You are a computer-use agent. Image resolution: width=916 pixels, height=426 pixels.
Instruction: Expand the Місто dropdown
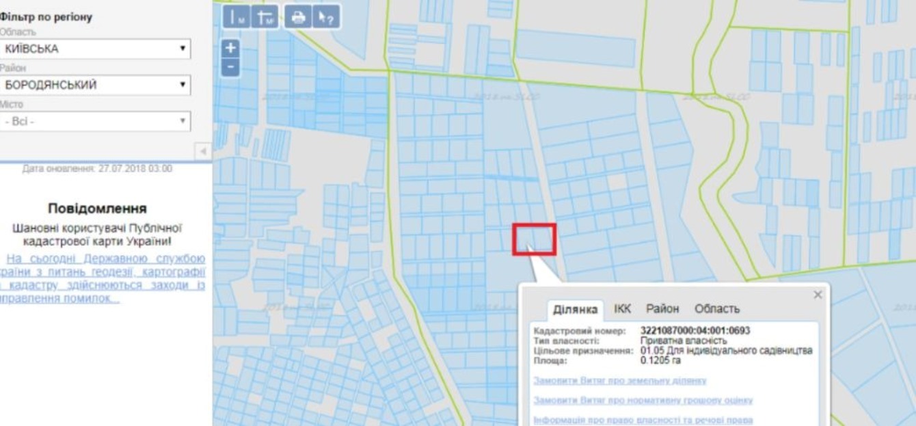point(95,122)
